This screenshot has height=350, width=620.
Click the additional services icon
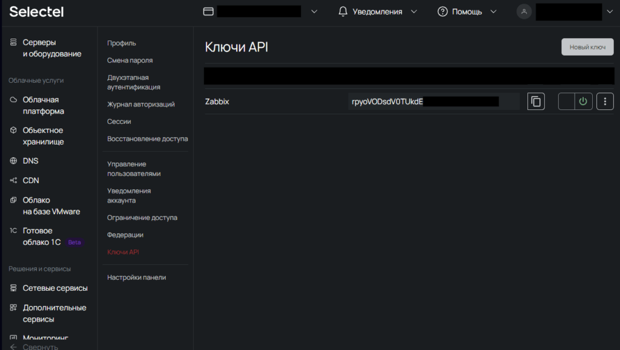click(x=13, y=308)
